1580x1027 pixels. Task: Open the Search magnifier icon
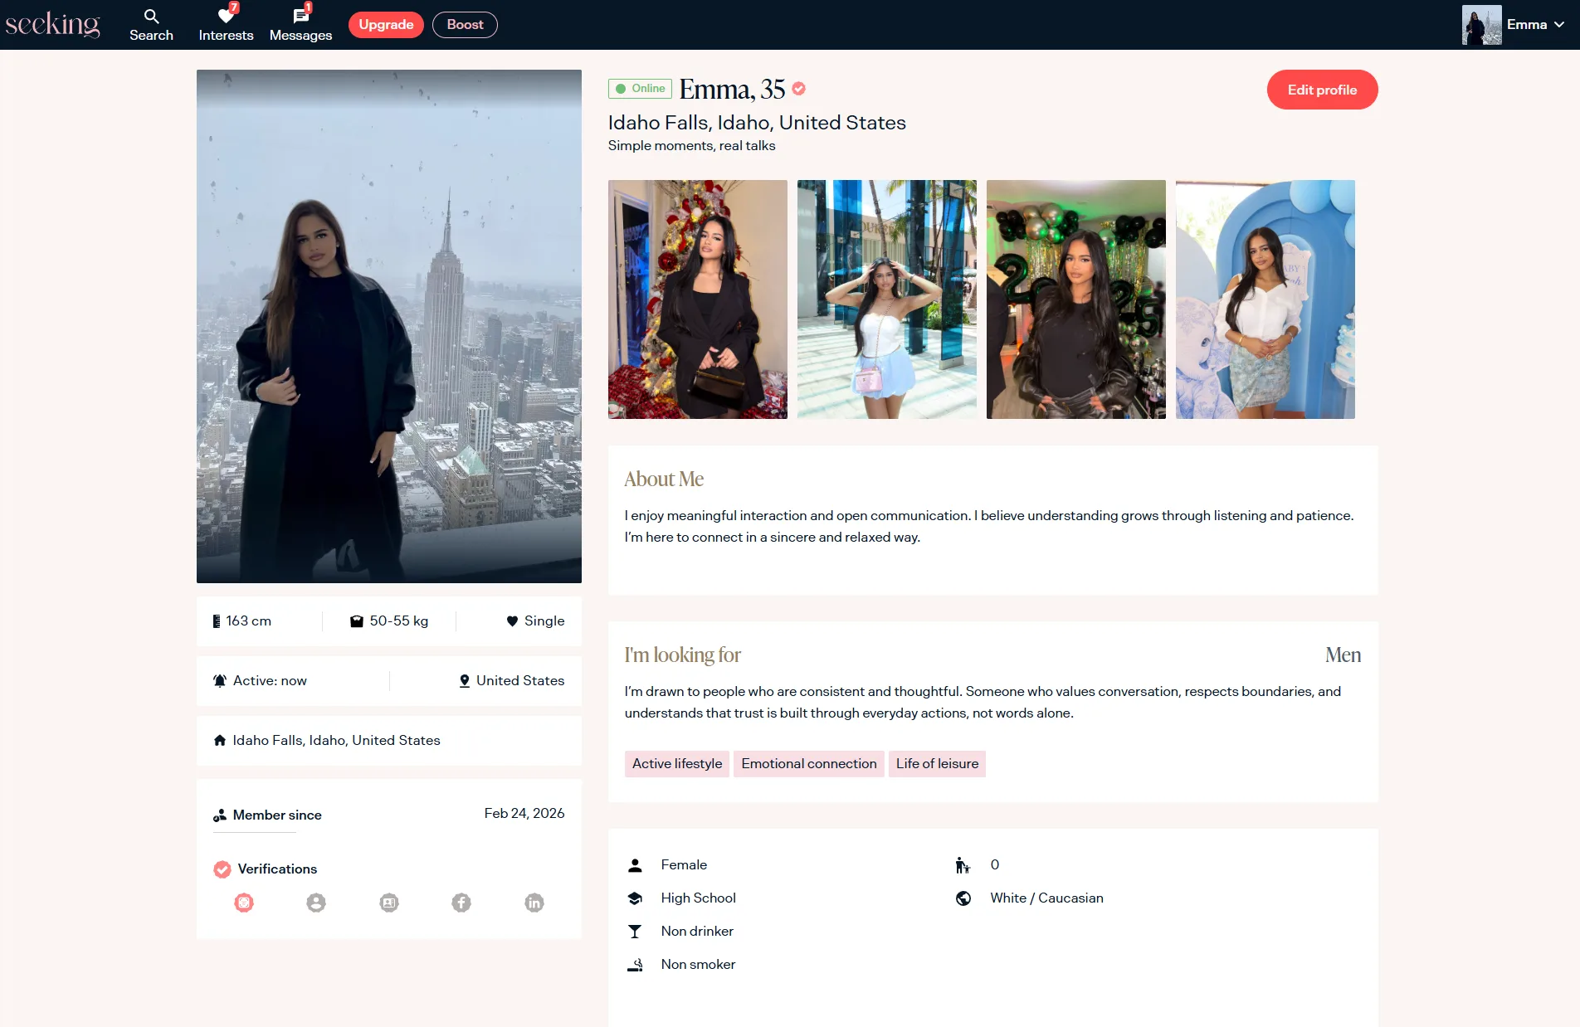tap(151, 17)
